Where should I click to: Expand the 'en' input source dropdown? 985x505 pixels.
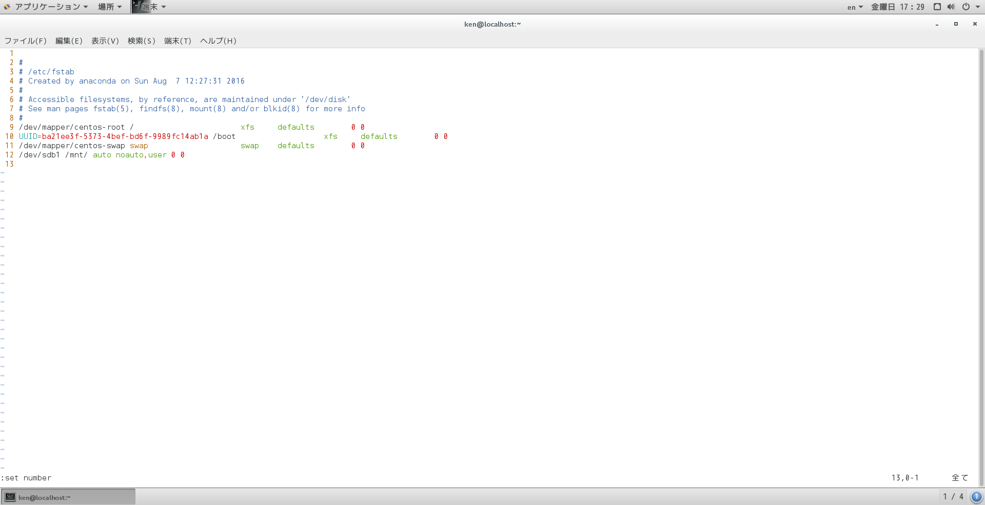click(855, 7)
